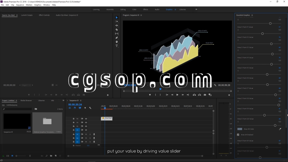Open Program monitor settings wrench
Image resolution: width=288 pixels, height=162 pixels.
click(215, 85)
